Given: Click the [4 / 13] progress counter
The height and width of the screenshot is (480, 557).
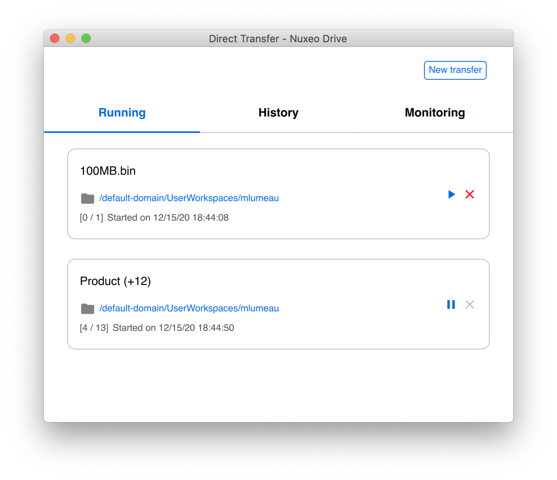Looking at the screenshot, I should 94,328.
